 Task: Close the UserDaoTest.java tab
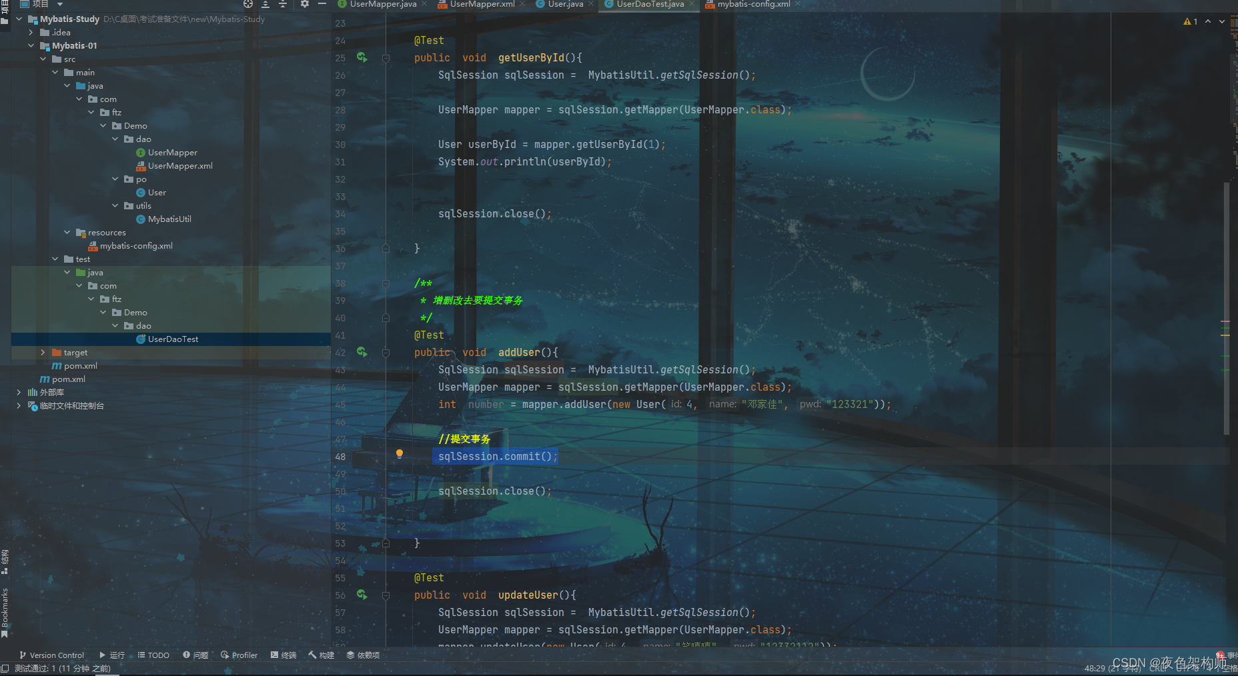click(692, 4)
